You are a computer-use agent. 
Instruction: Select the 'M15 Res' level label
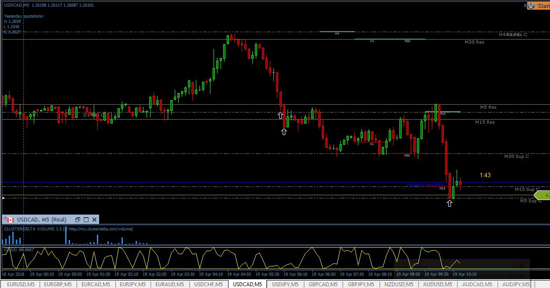pyautogui.click(x=485, y=122)
